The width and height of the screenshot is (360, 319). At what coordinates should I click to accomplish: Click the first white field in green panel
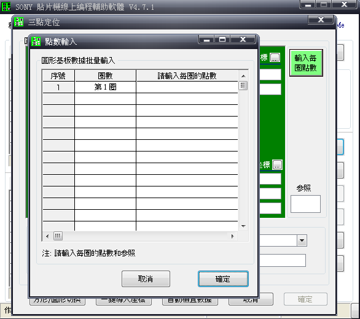point(270,74)
